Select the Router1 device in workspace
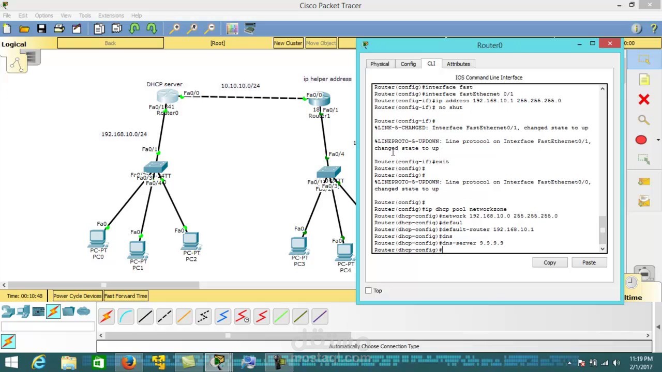The width and height of the screenshot is (662, 372). (x=320, y=100)
